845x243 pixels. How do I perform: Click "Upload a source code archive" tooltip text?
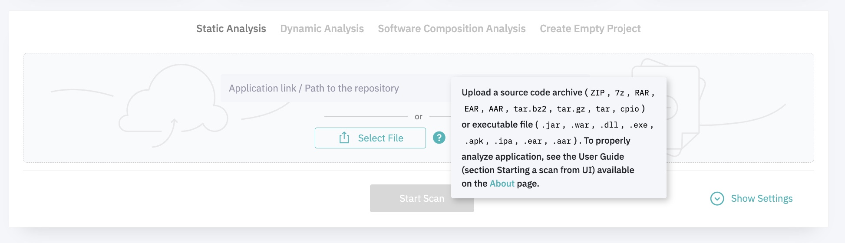pyautogui.click(x=522, y=92)
